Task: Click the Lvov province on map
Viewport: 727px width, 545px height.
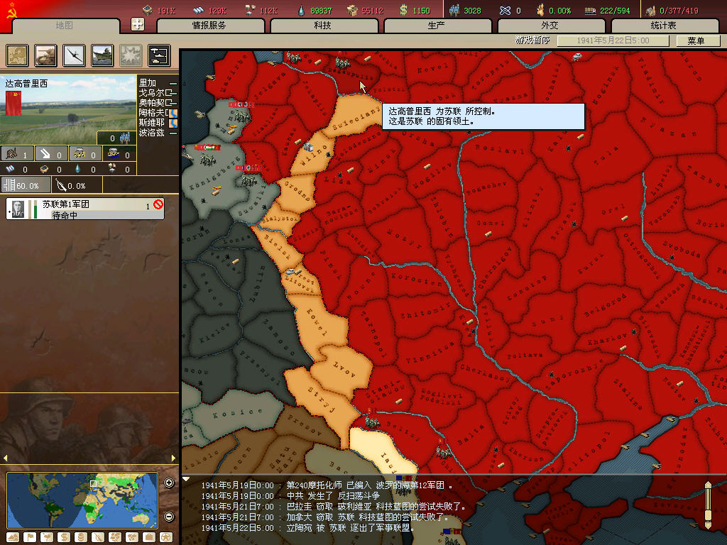Action: (x=343, y=370)
